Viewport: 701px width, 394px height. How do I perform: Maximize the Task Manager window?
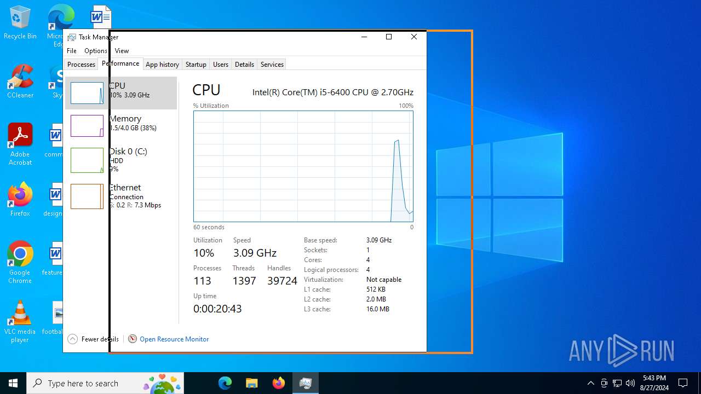click(389, 37)
